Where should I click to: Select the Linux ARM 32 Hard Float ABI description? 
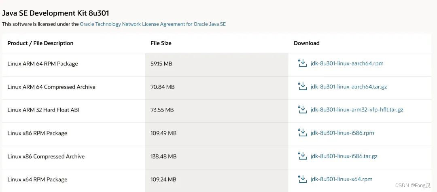coord(43,110)
